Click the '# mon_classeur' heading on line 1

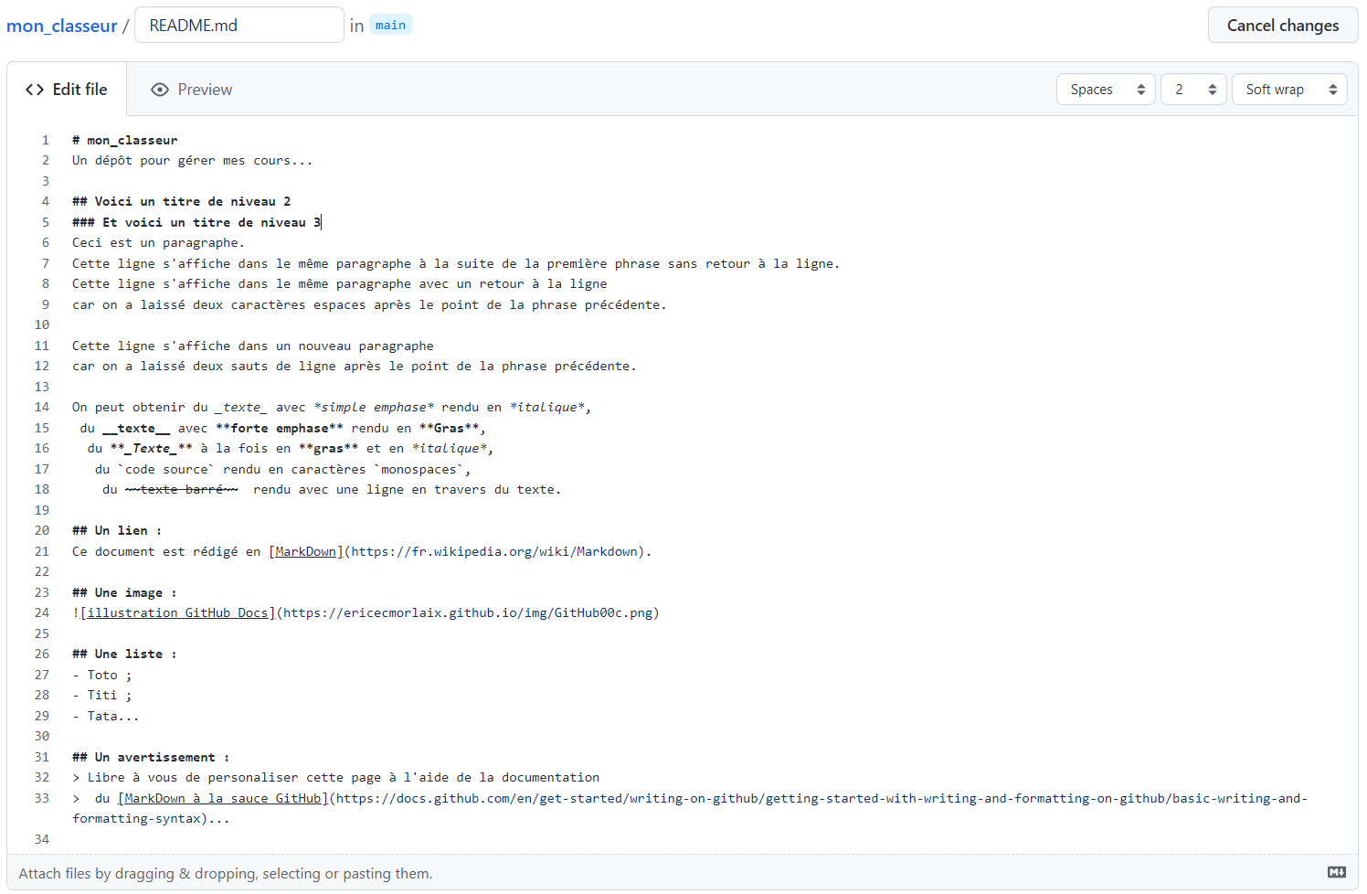point(125,140)
